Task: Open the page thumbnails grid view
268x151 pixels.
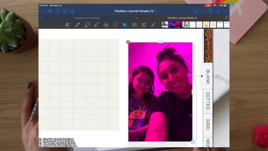Action: tap(50, 11)
